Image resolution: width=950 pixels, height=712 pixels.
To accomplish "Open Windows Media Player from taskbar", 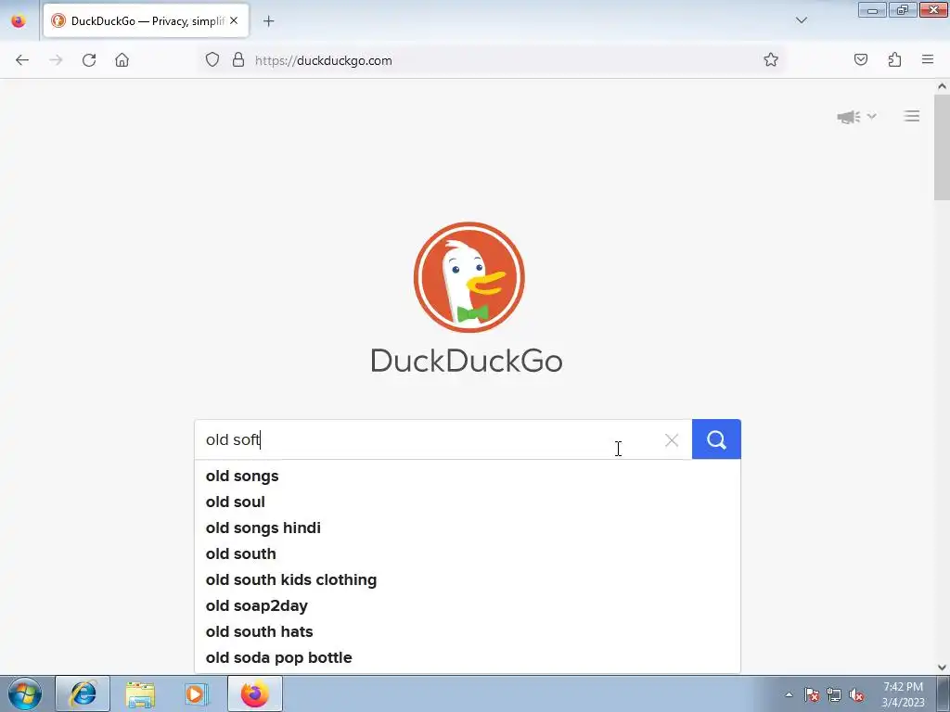I will click(196, 693).
